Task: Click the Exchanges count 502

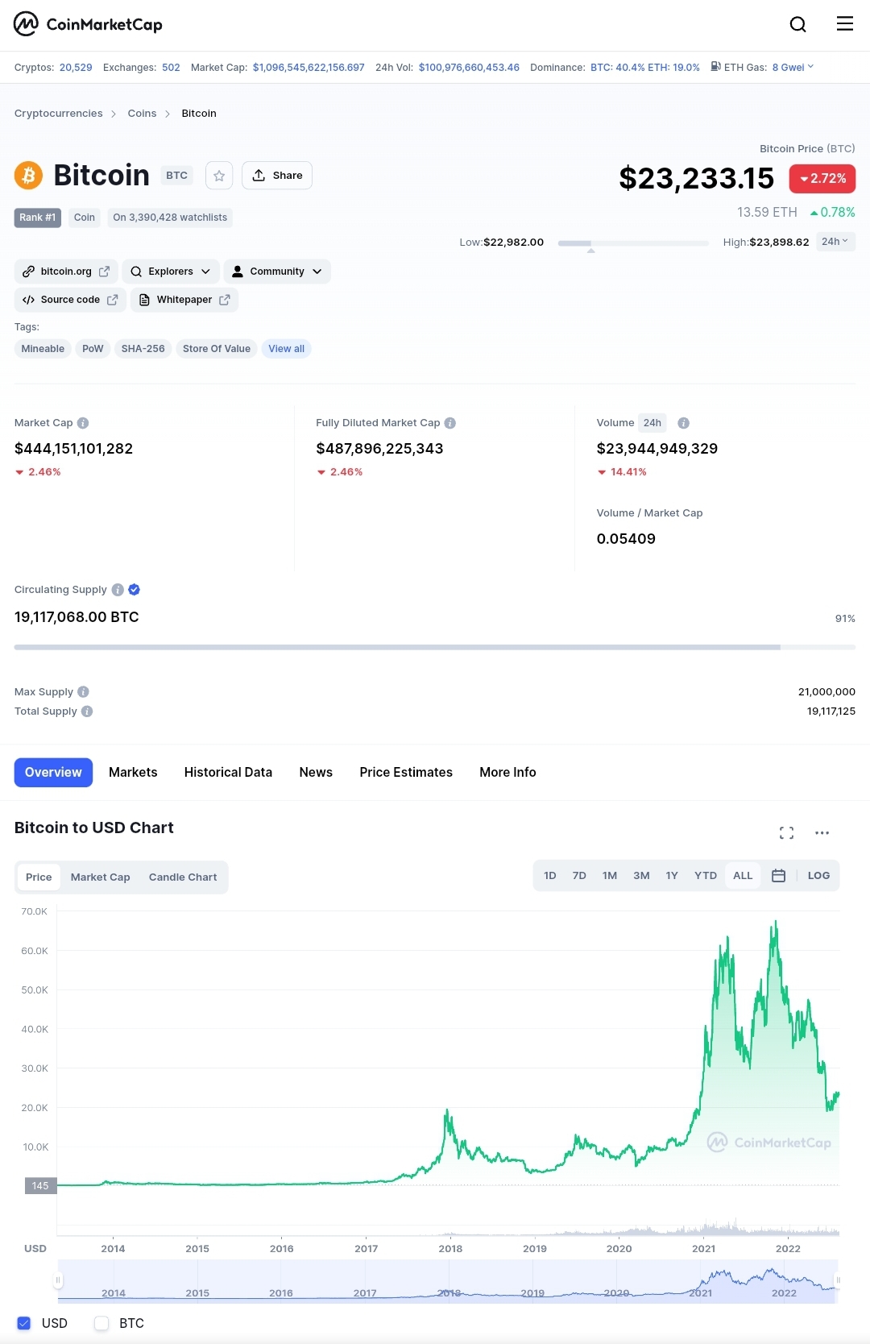Action: [x=171, y=68]
